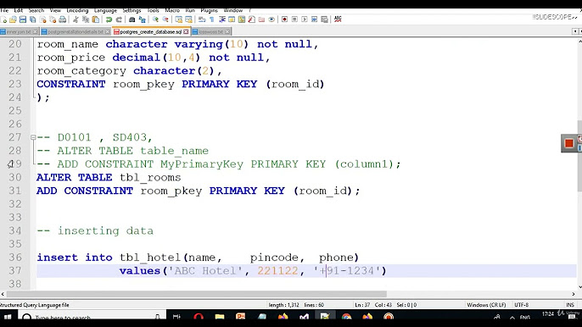Open the Encoding menu
582x327 pixels.
77,10
